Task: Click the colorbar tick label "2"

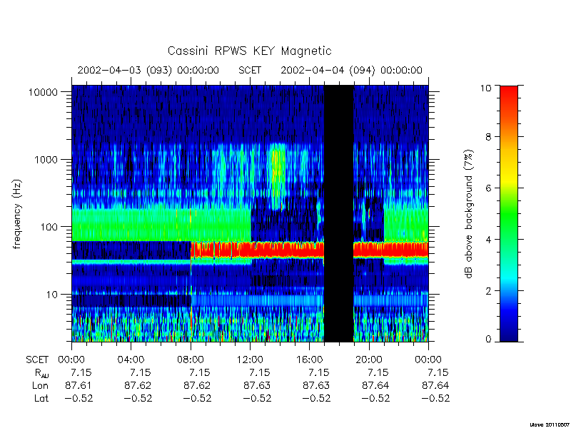Action: pyautogui.click(x=488, y=291)
